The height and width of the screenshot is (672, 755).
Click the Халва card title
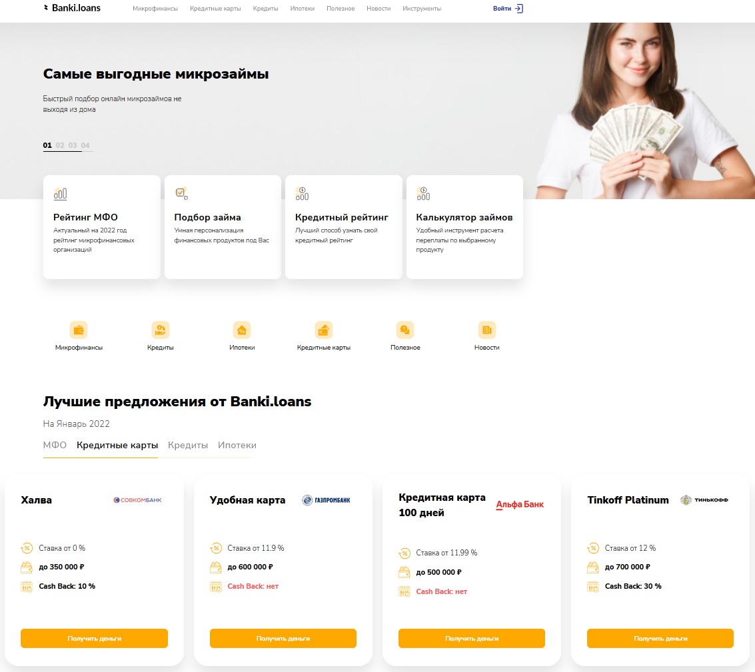coord(36,500)
